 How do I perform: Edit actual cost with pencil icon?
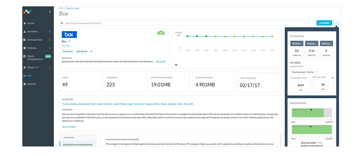pos(333,78)
